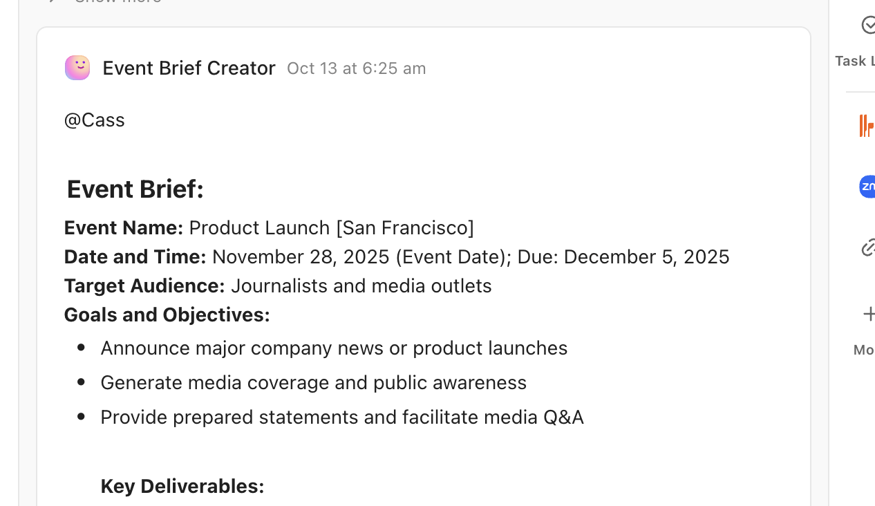Open the Mo… label under plus icon
Image resolution: width=875 pixels, height=506 pixels.
pos(864,350)
